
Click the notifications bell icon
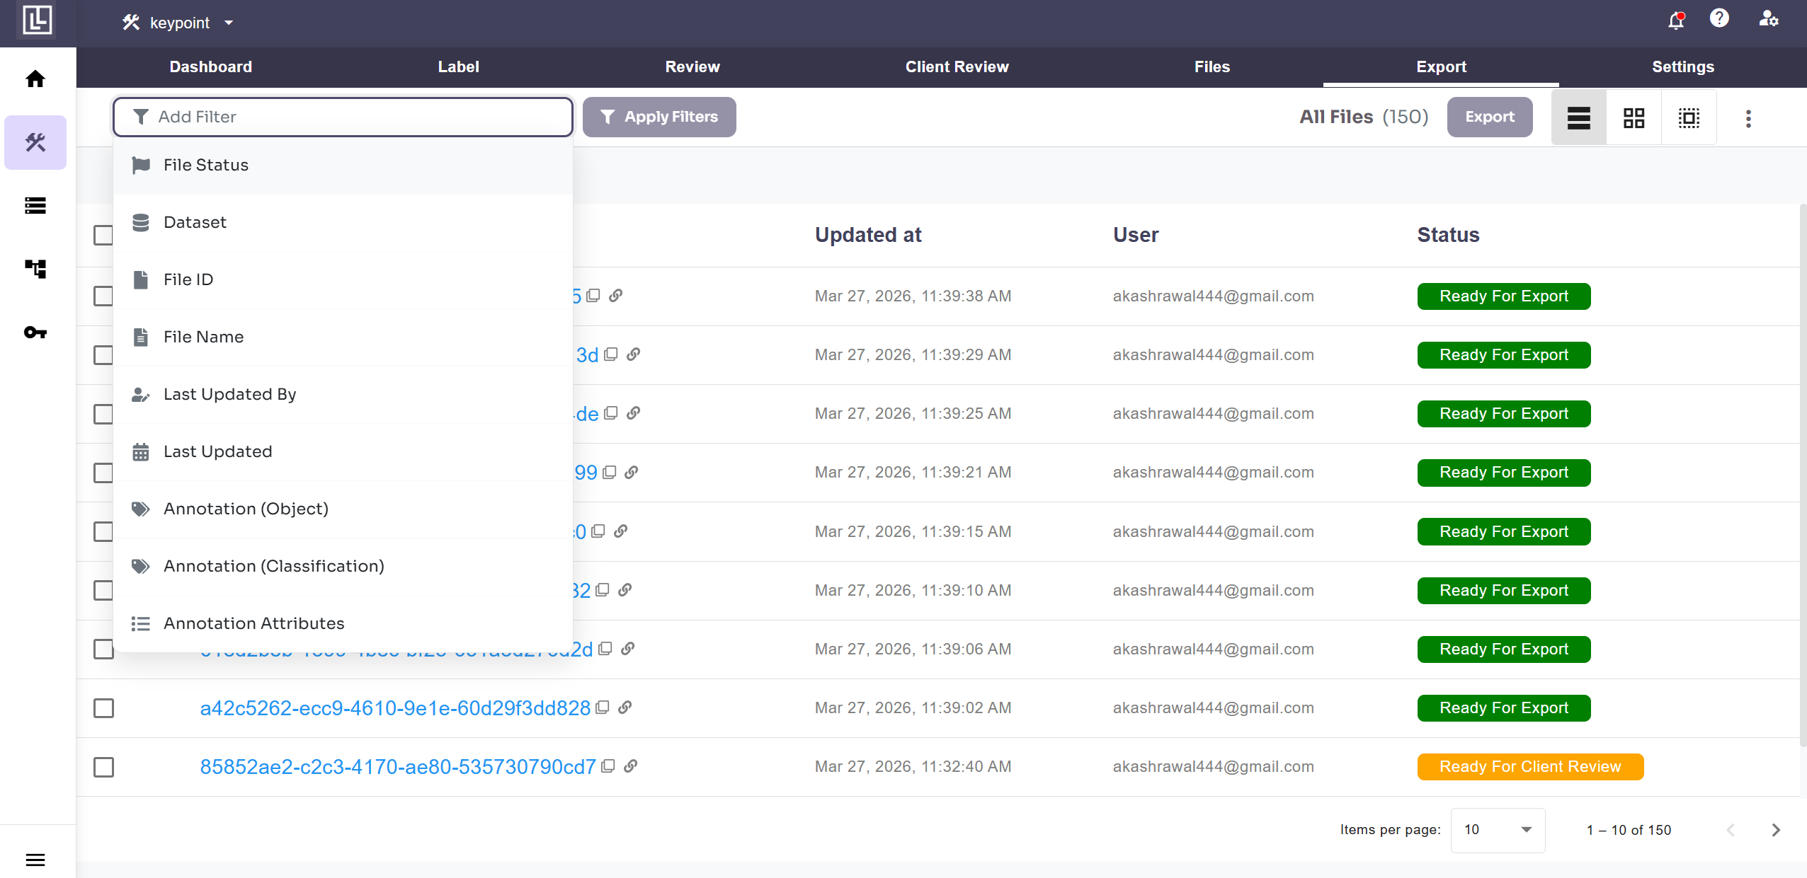coord(1675,21)
